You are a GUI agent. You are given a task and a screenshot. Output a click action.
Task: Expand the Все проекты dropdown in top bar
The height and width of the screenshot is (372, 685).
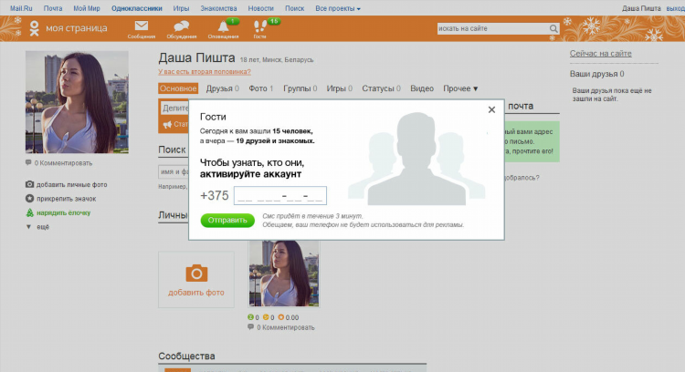(x=338, y=8)
